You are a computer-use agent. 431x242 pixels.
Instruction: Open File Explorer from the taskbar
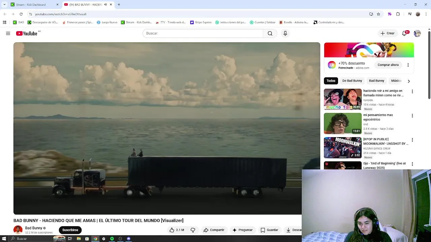[78, 239]
